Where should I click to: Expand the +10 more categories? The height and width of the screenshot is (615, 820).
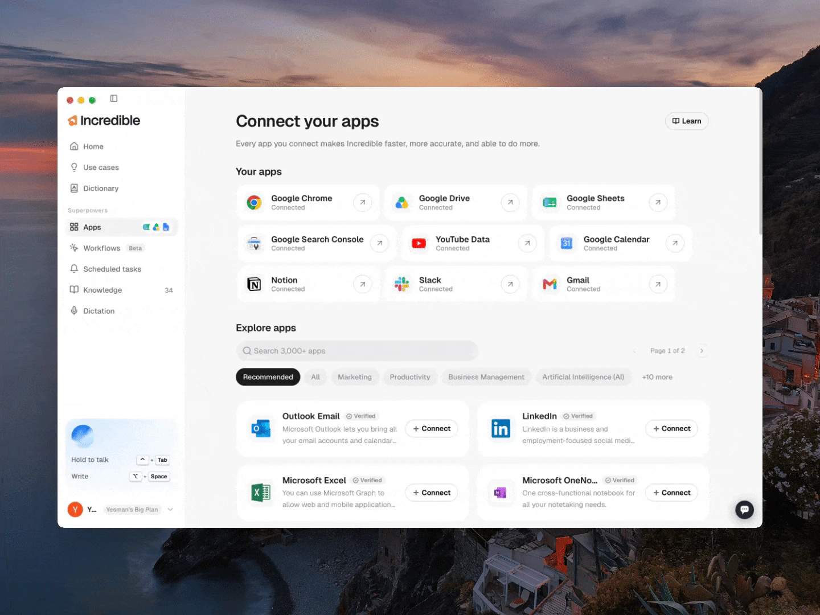point(657,377)
